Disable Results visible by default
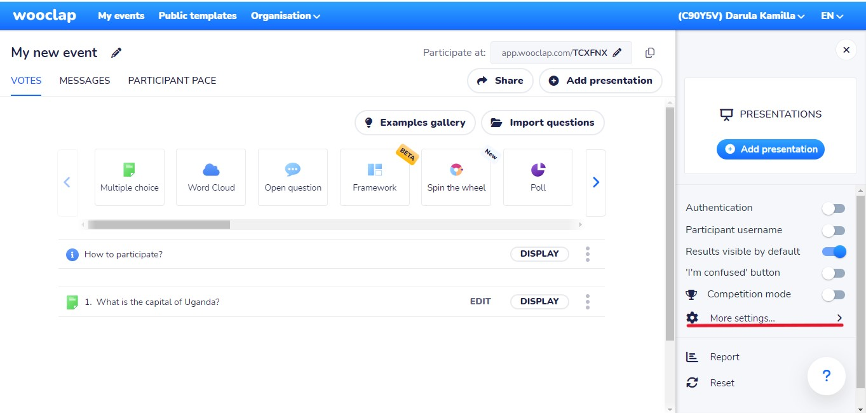866x413 pixels. (834, 252)
